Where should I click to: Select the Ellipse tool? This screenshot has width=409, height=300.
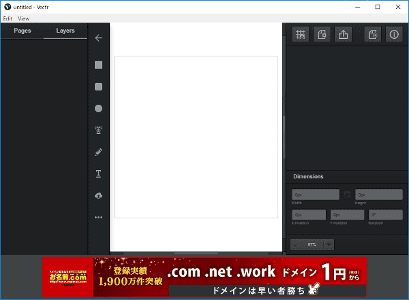coord(98,108)
